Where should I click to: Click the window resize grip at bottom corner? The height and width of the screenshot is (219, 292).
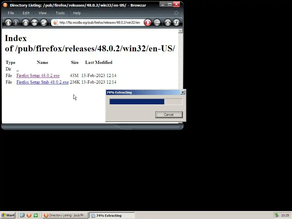180,127
